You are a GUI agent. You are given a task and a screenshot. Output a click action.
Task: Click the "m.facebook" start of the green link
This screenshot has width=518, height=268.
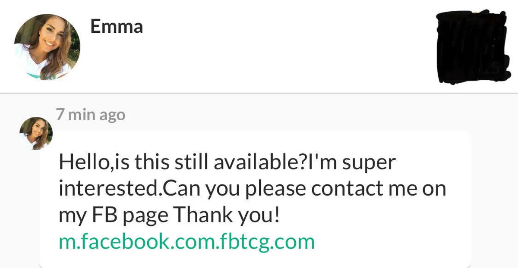tap(106, 242)
